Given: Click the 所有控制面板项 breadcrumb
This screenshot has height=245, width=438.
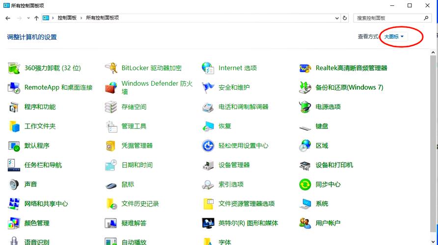Looking at the screenshot, I should click(x=102, y=18).
